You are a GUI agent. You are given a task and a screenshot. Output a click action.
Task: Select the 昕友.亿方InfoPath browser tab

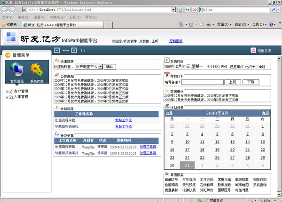point(63,25)
